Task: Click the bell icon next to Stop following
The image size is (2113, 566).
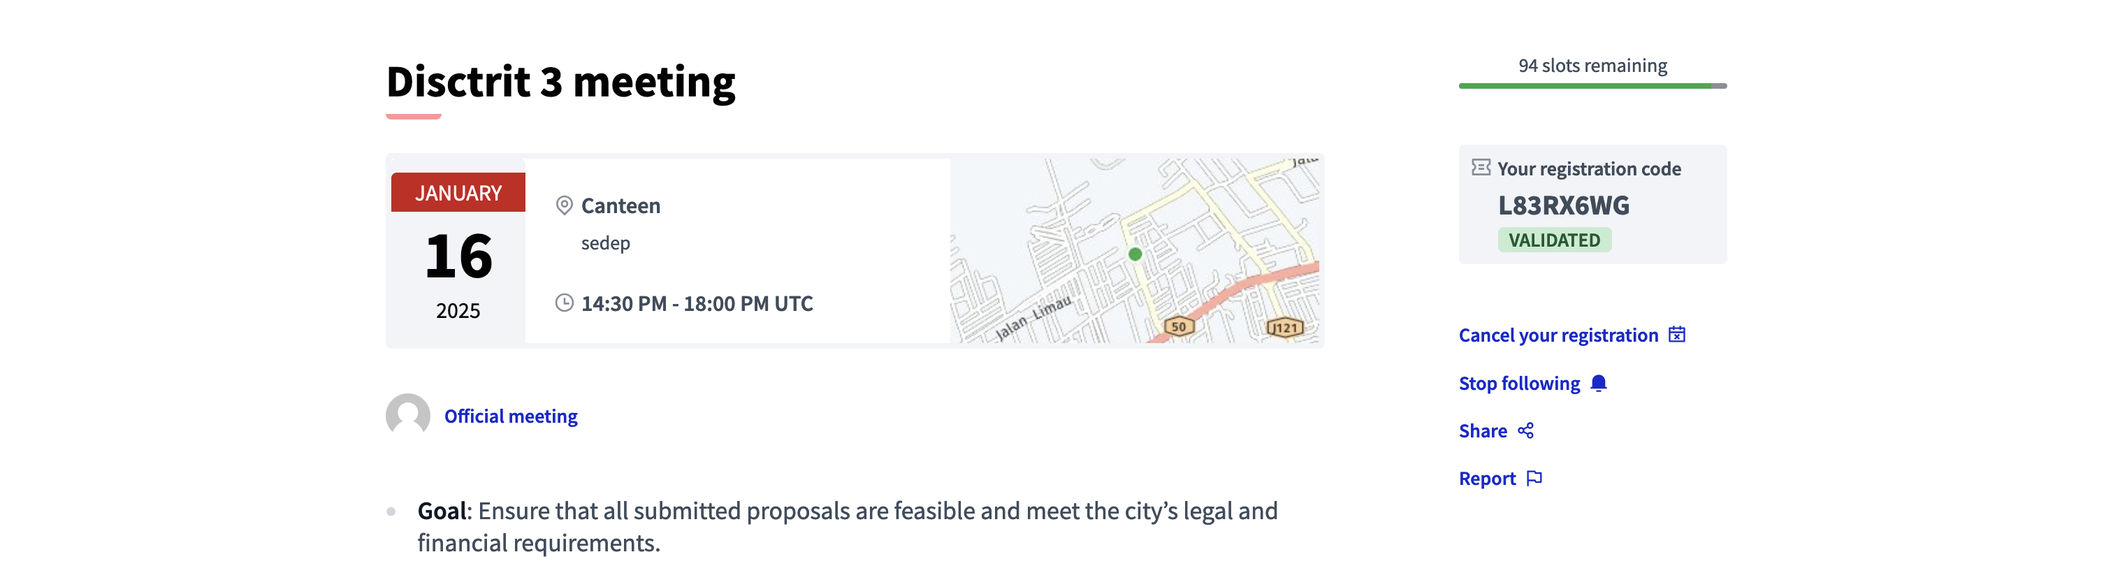Action: pyautogui.click(x=1598, y=383)
